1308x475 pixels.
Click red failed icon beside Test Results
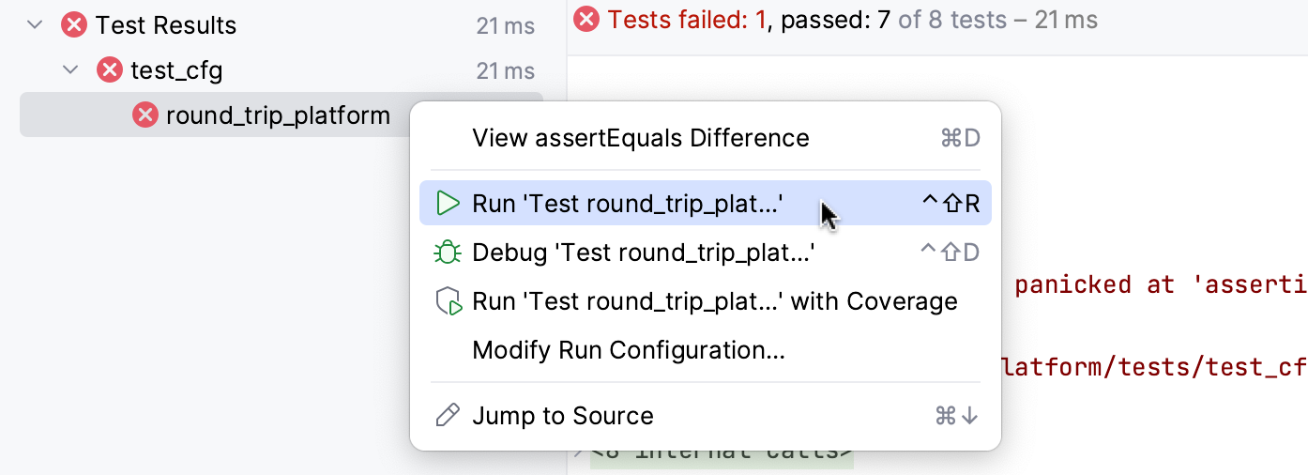(x=74, y=25)
